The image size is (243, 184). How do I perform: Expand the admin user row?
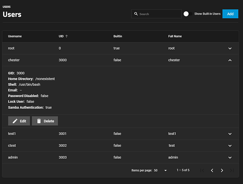(230, 158)
